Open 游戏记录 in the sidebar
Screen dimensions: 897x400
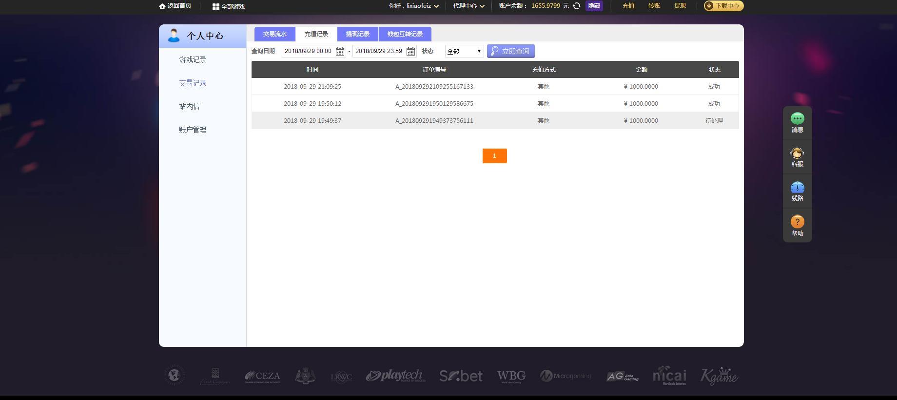[193, 59]
